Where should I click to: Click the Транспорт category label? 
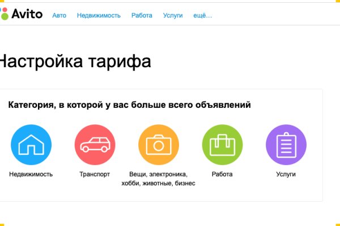[x=95, y=174]
